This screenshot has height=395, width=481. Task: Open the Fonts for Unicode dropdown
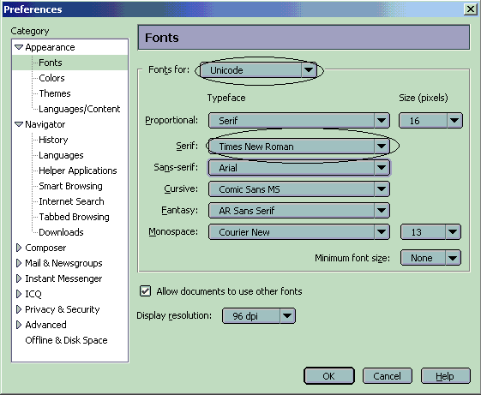pyautogui.click(x=259, y=70)
